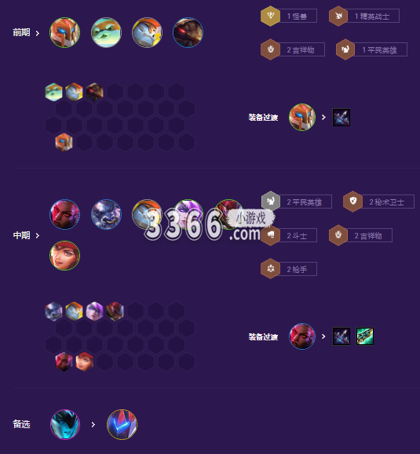
Task: Choose the purple-haired champion portrait
Action: coord(188,214)
